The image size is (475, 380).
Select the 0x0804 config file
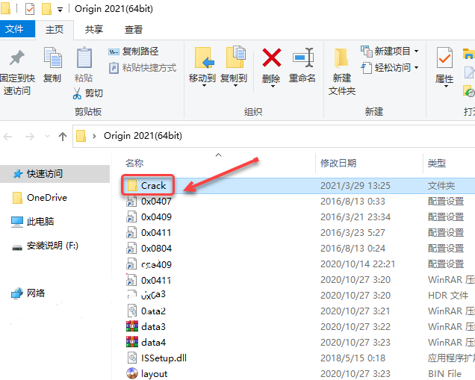point(156,249)
